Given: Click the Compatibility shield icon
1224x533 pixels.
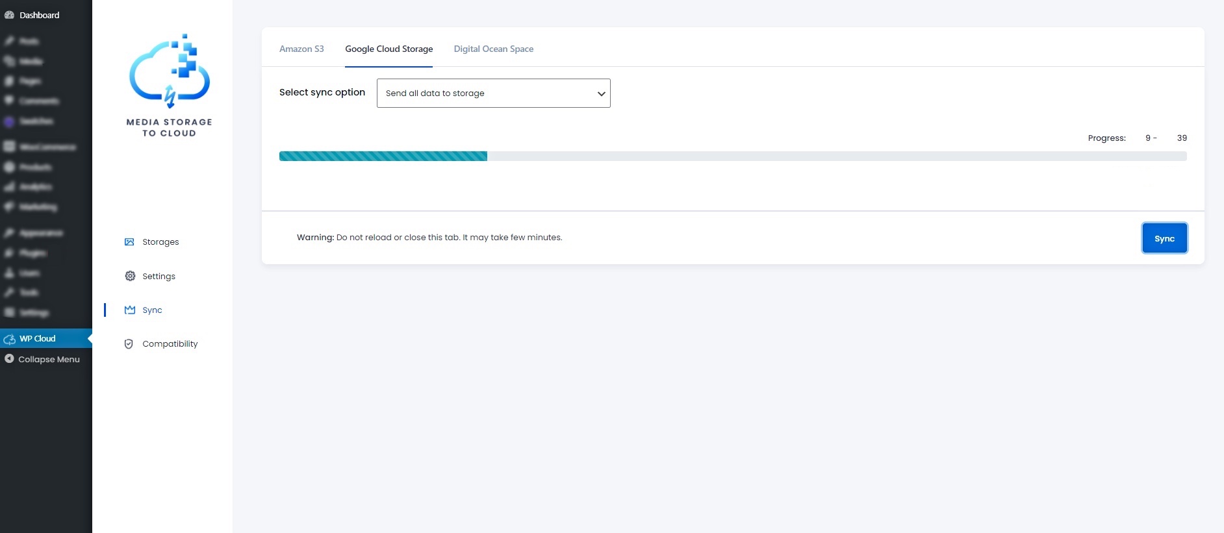Looking at the screenshot, I should pos(129,344).
